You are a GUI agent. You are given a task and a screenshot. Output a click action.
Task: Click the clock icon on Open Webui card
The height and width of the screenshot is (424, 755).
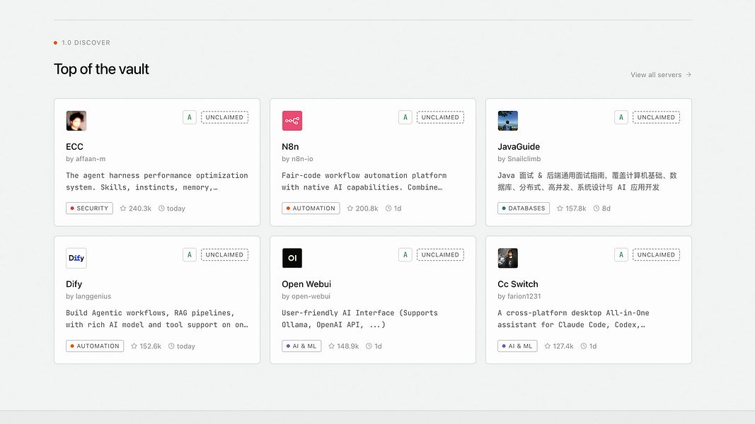(x=369, y=346)
